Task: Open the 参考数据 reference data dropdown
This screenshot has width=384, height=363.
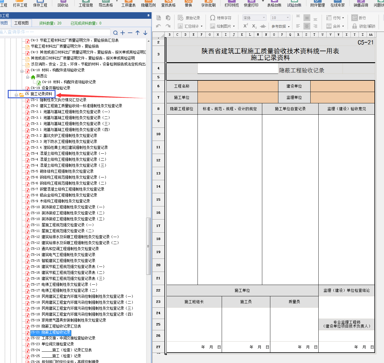Action: (280, 26)
